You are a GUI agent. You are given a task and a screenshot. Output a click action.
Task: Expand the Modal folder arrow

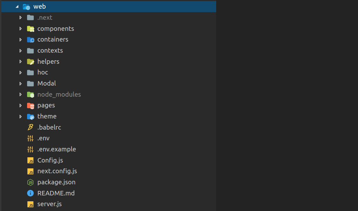click(x=21, y=83)
